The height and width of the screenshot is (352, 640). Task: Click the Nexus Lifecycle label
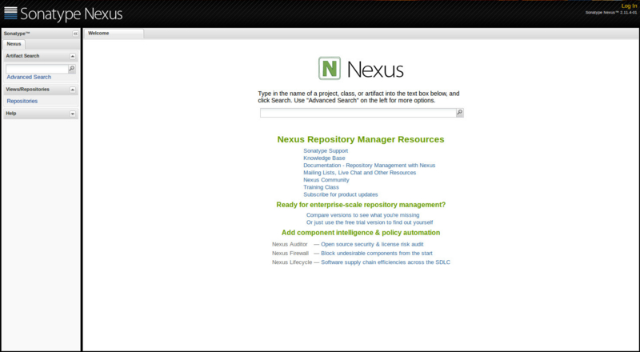coord(292,262)
